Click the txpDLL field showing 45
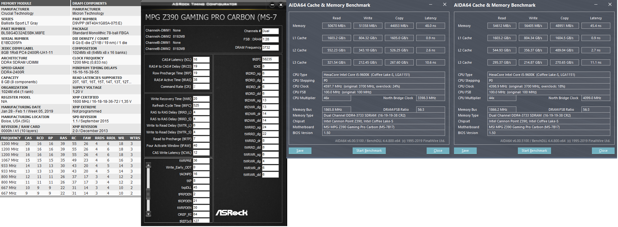Viewport: 618px width, 227px height. (x=201, y=188)
